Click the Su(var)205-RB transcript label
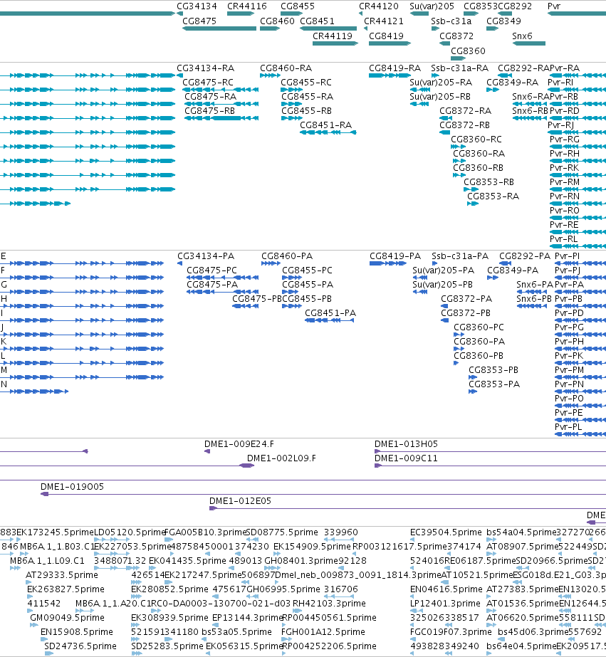Image resolution: width=606 pixels, height=657 pixels. 440,97
